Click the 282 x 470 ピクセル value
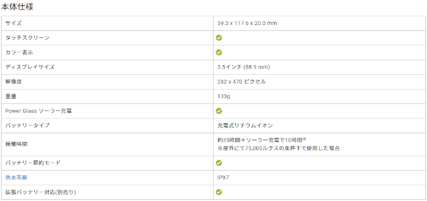The width and height of the screenshot is (427, 201). pos(242,82)
